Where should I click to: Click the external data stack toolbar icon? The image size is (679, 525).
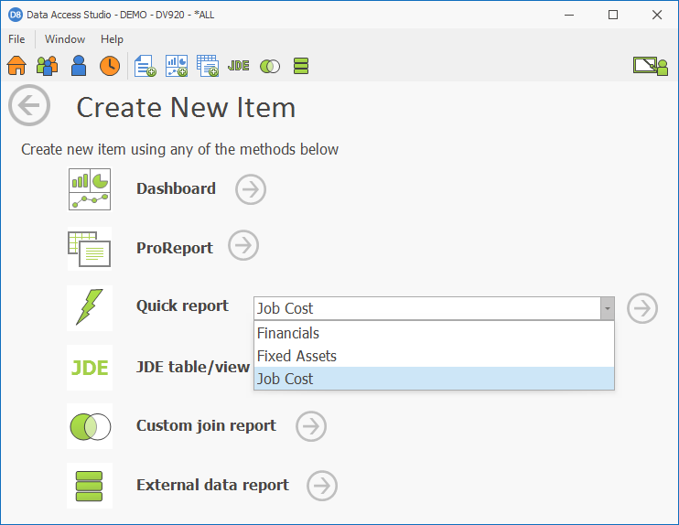[301, 66]
